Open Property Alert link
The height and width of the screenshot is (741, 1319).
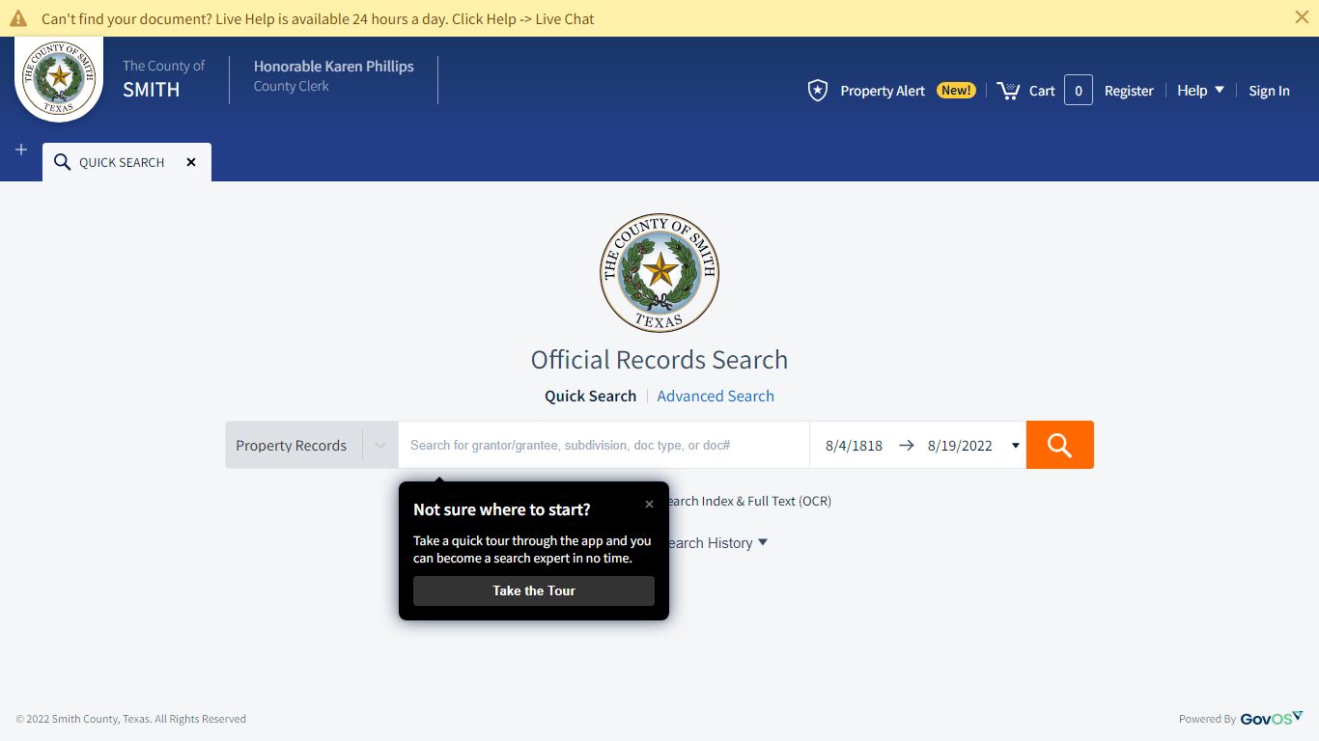click(883, 91)
